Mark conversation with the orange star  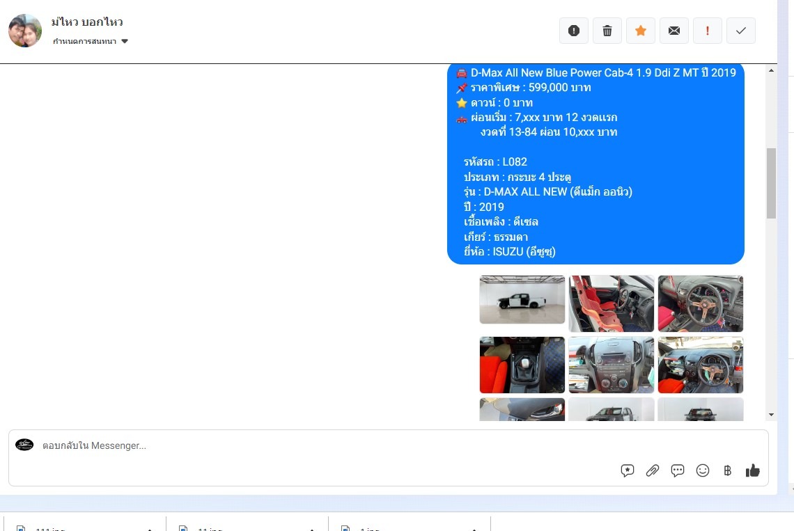pyautogui.click(x=641, y=31)
